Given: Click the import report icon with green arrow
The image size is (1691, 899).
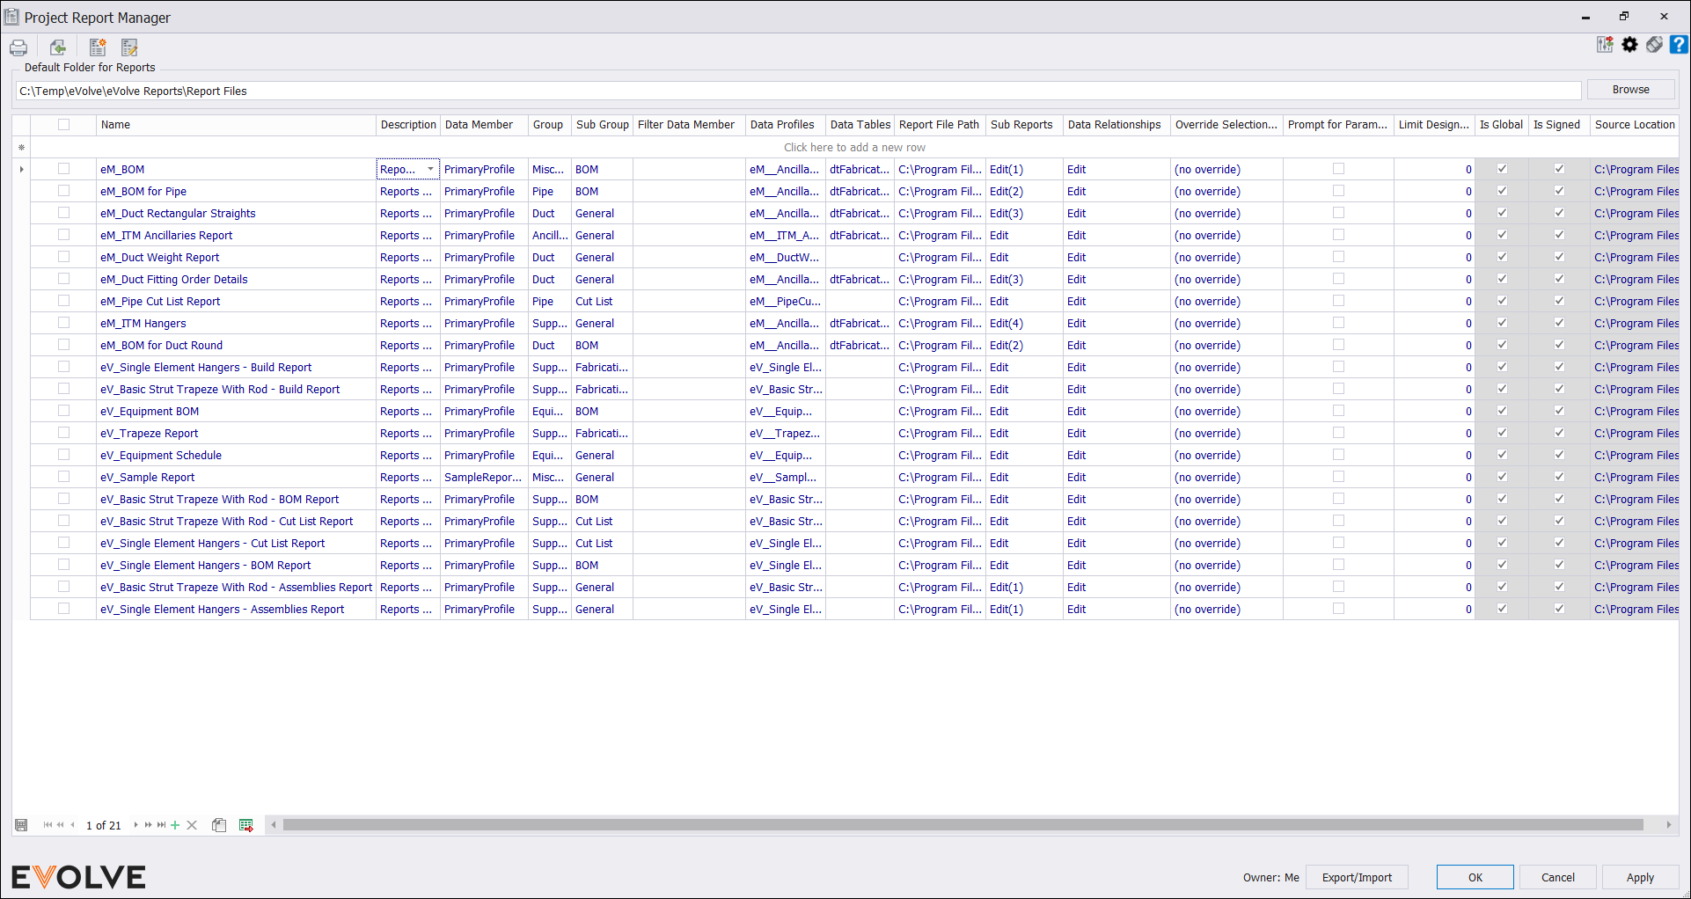Looking at the screenshot, I should tap(58, 48).
